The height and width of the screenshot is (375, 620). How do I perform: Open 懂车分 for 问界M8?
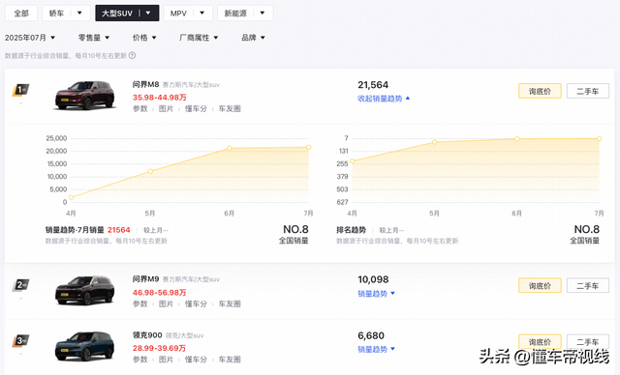(x=196, y=109)
